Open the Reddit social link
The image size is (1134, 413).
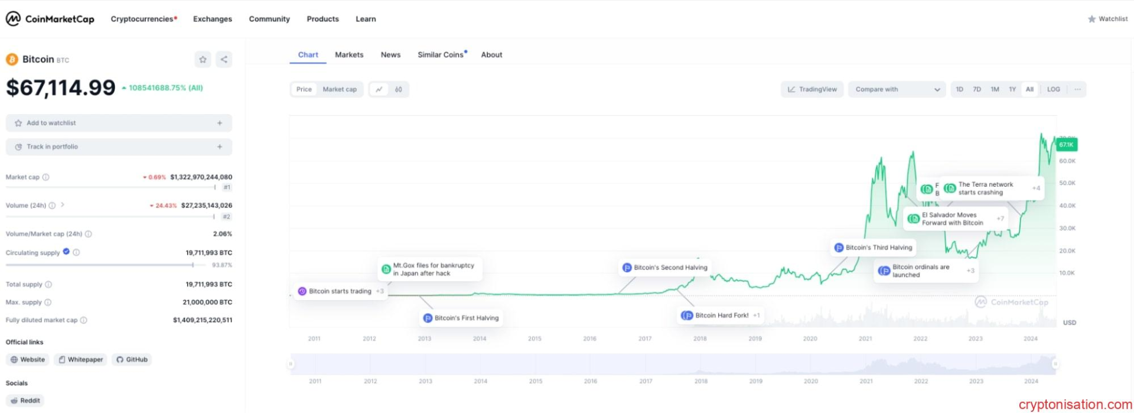(x=25, y=401)
